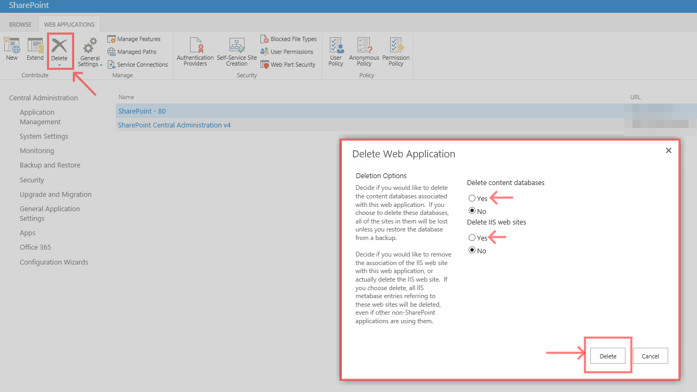The width and height of the screenshot is (697, 392).
Task: Click the Extend web application icon
Action: pos(35,45)
